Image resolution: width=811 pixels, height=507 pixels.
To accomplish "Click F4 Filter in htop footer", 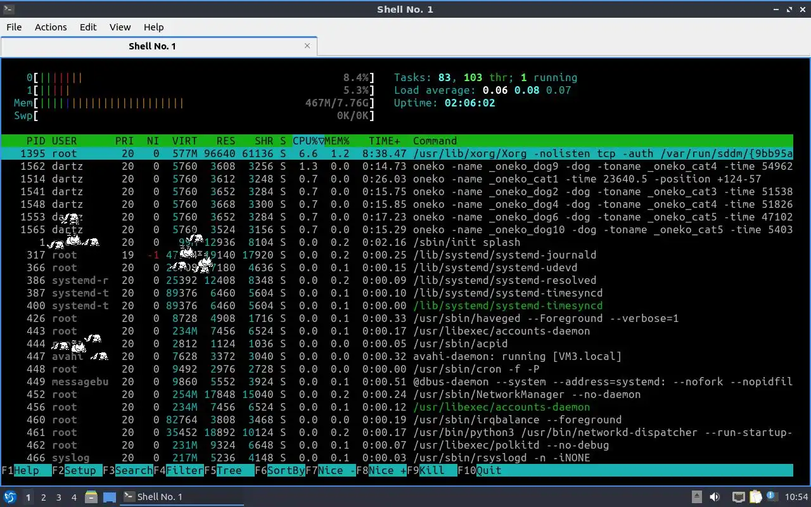I will click(x=179, y=470).
